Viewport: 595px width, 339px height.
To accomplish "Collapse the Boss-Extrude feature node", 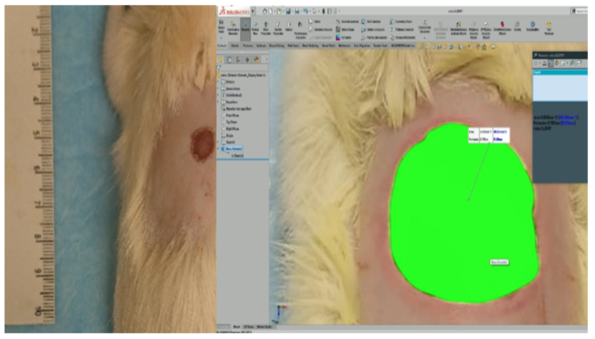I will 218,149.
